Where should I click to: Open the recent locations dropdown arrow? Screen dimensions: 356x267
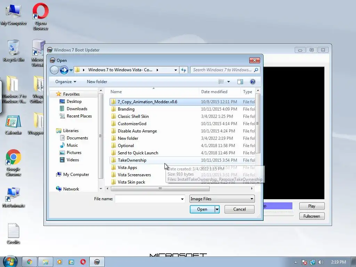(x=71, y=70)
